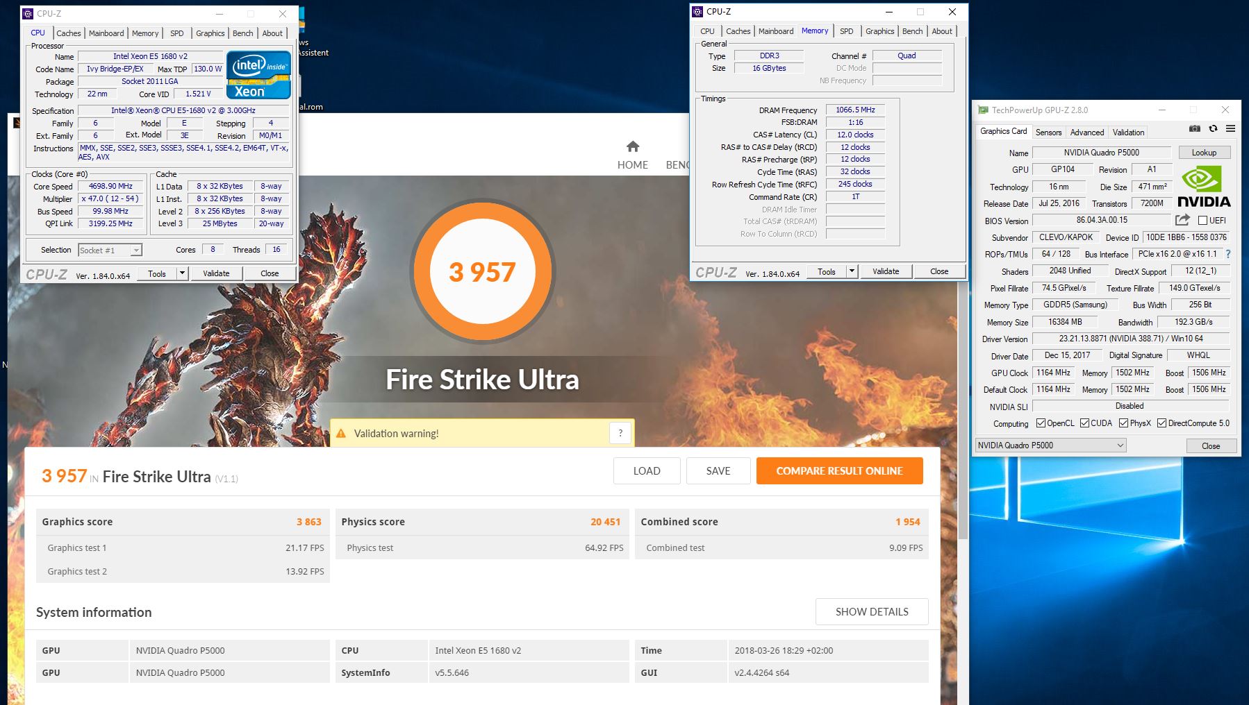Click the NVIDIA logo in GPU-Z

[1204, 186]
